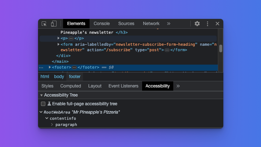Enable full-page accessibility tree checkbox

tap(43, 104)
